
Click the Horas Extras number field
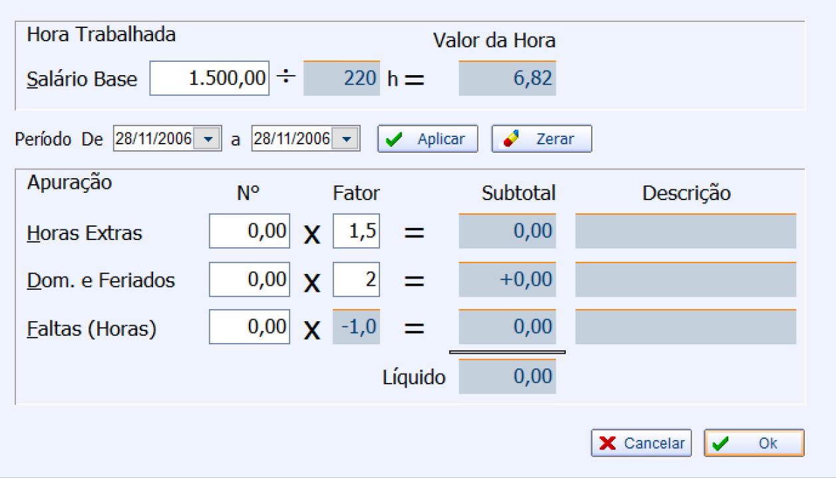pyautogui.click(x=250, y=231)
